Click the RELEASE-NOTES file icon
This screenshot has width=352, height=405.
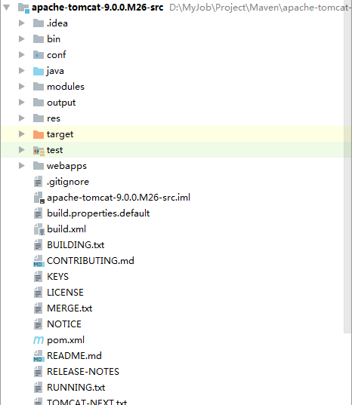pos(39,372)
